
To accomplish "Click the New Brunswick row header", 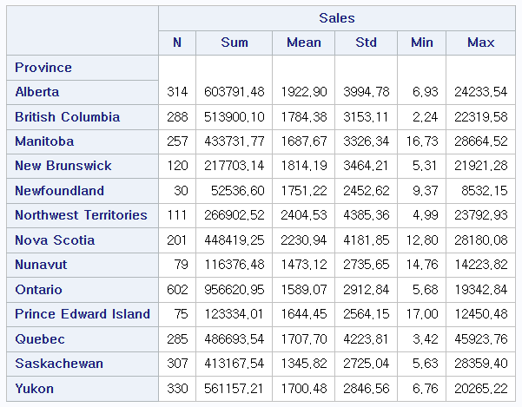I will (x=83, y=166).
